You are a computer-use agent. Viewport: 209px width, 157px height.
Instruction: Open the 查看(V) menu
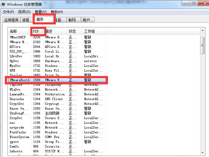[41, 12]
